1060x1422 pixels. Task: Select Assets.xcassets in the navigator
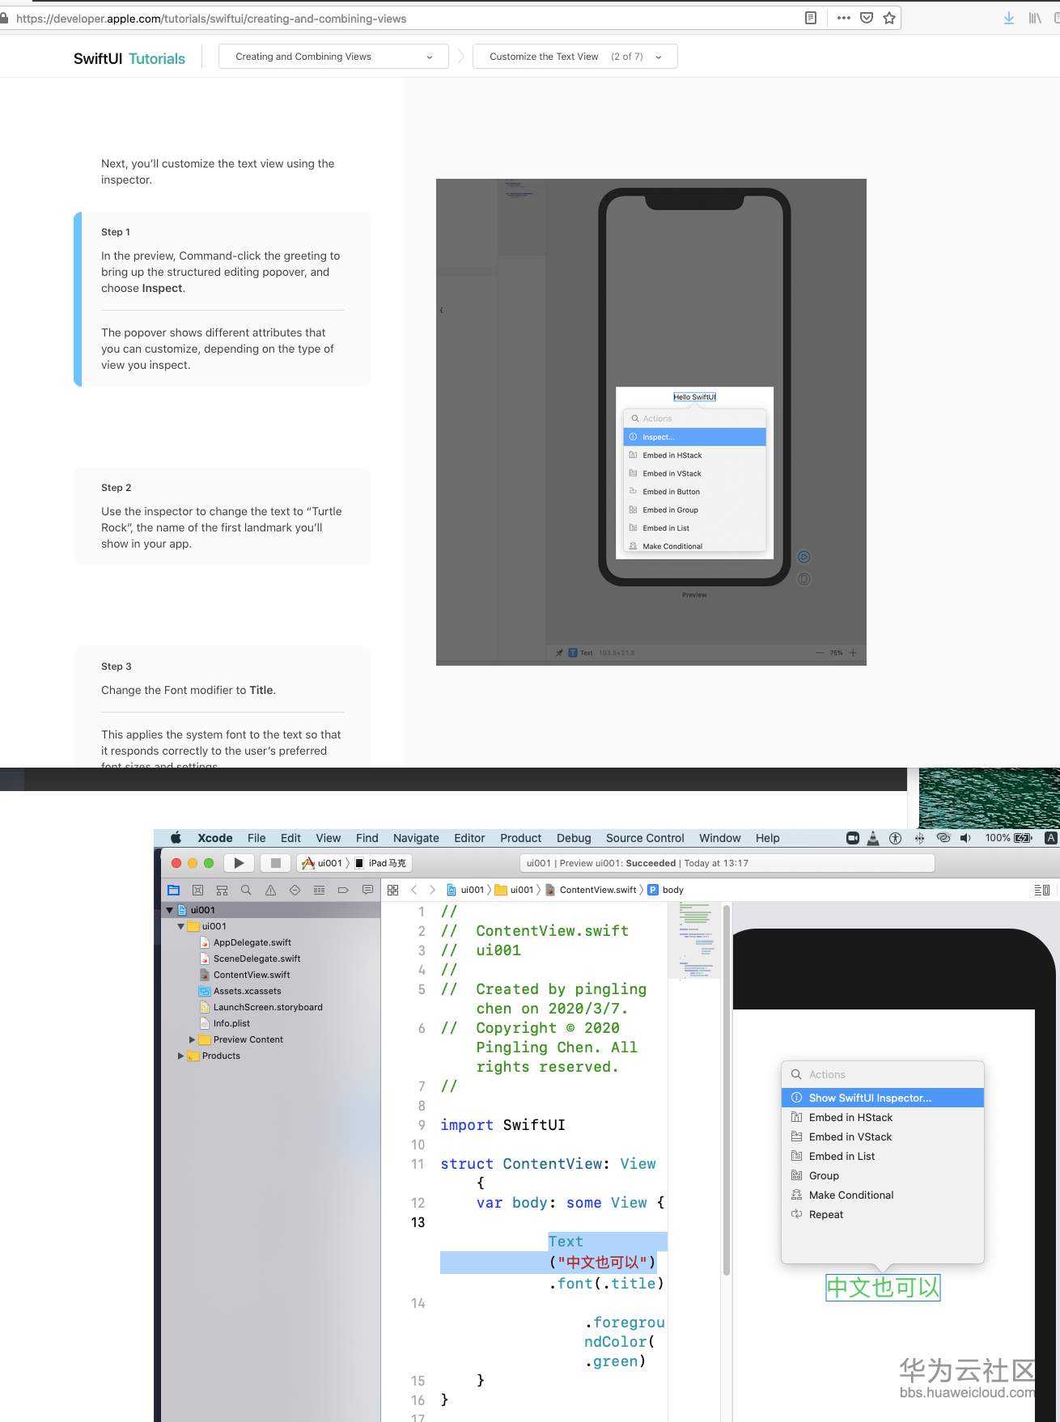click(247, 991)
